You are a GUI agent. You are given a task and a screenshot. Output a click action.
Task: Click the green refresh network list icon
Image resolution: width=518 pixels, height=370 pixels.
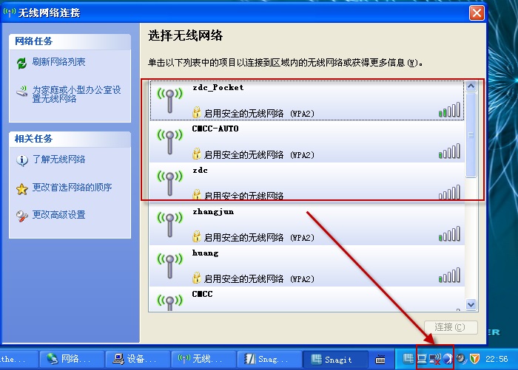(21, 63)
